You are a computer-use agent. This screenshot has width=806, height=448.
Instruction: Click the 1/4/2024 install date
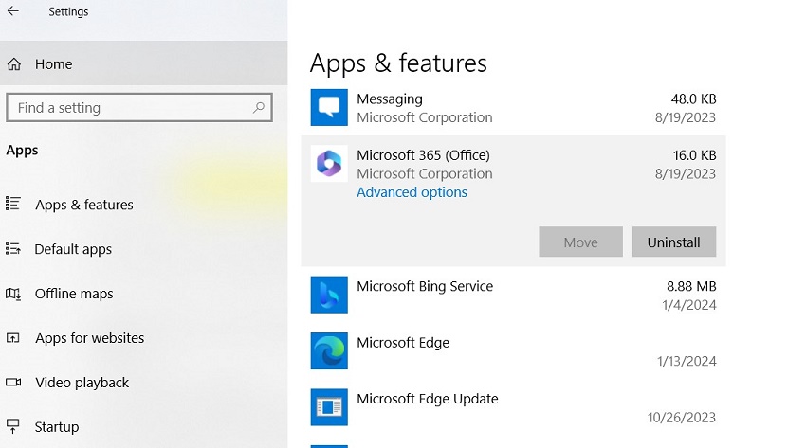[x=689, y=305]
